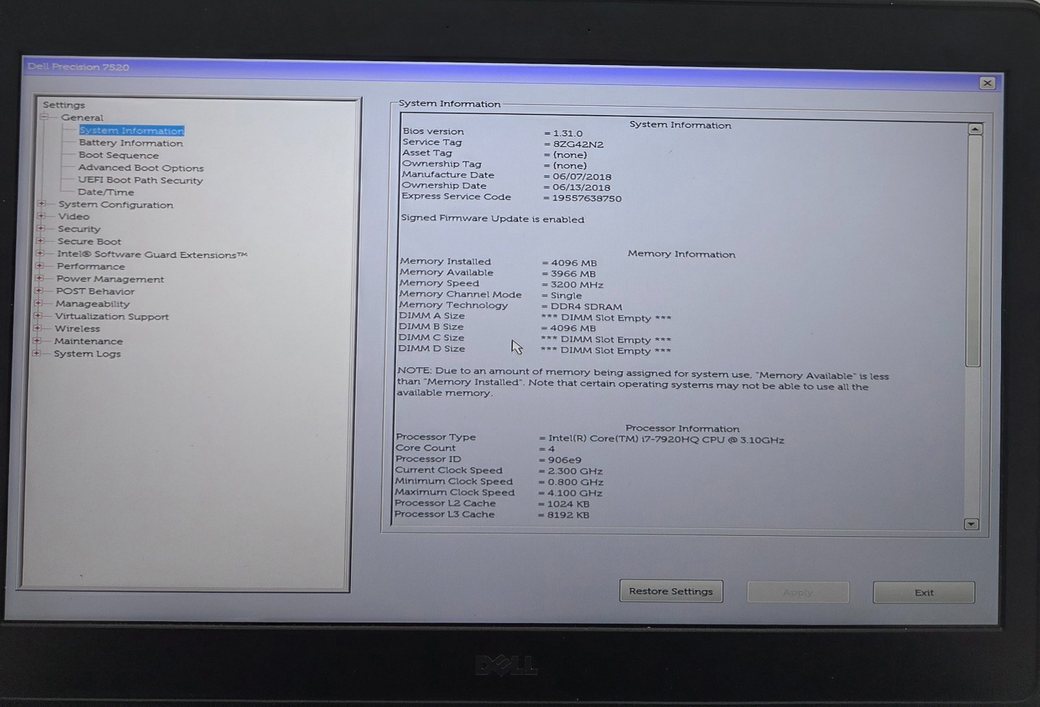Select the System Configuration label

point(116,205)
